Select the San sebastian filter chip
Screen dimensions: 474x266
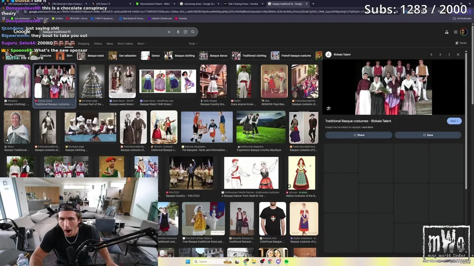(x=123, y=56)
